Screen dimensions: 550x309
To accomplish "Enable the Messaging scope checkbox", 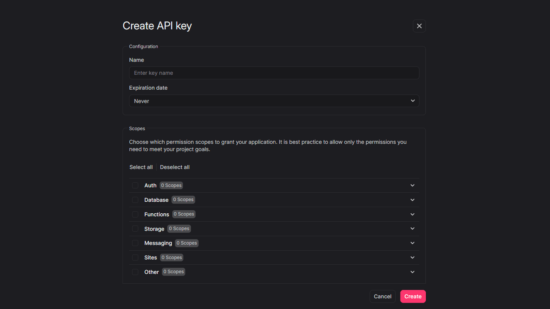I will point(135,243).
